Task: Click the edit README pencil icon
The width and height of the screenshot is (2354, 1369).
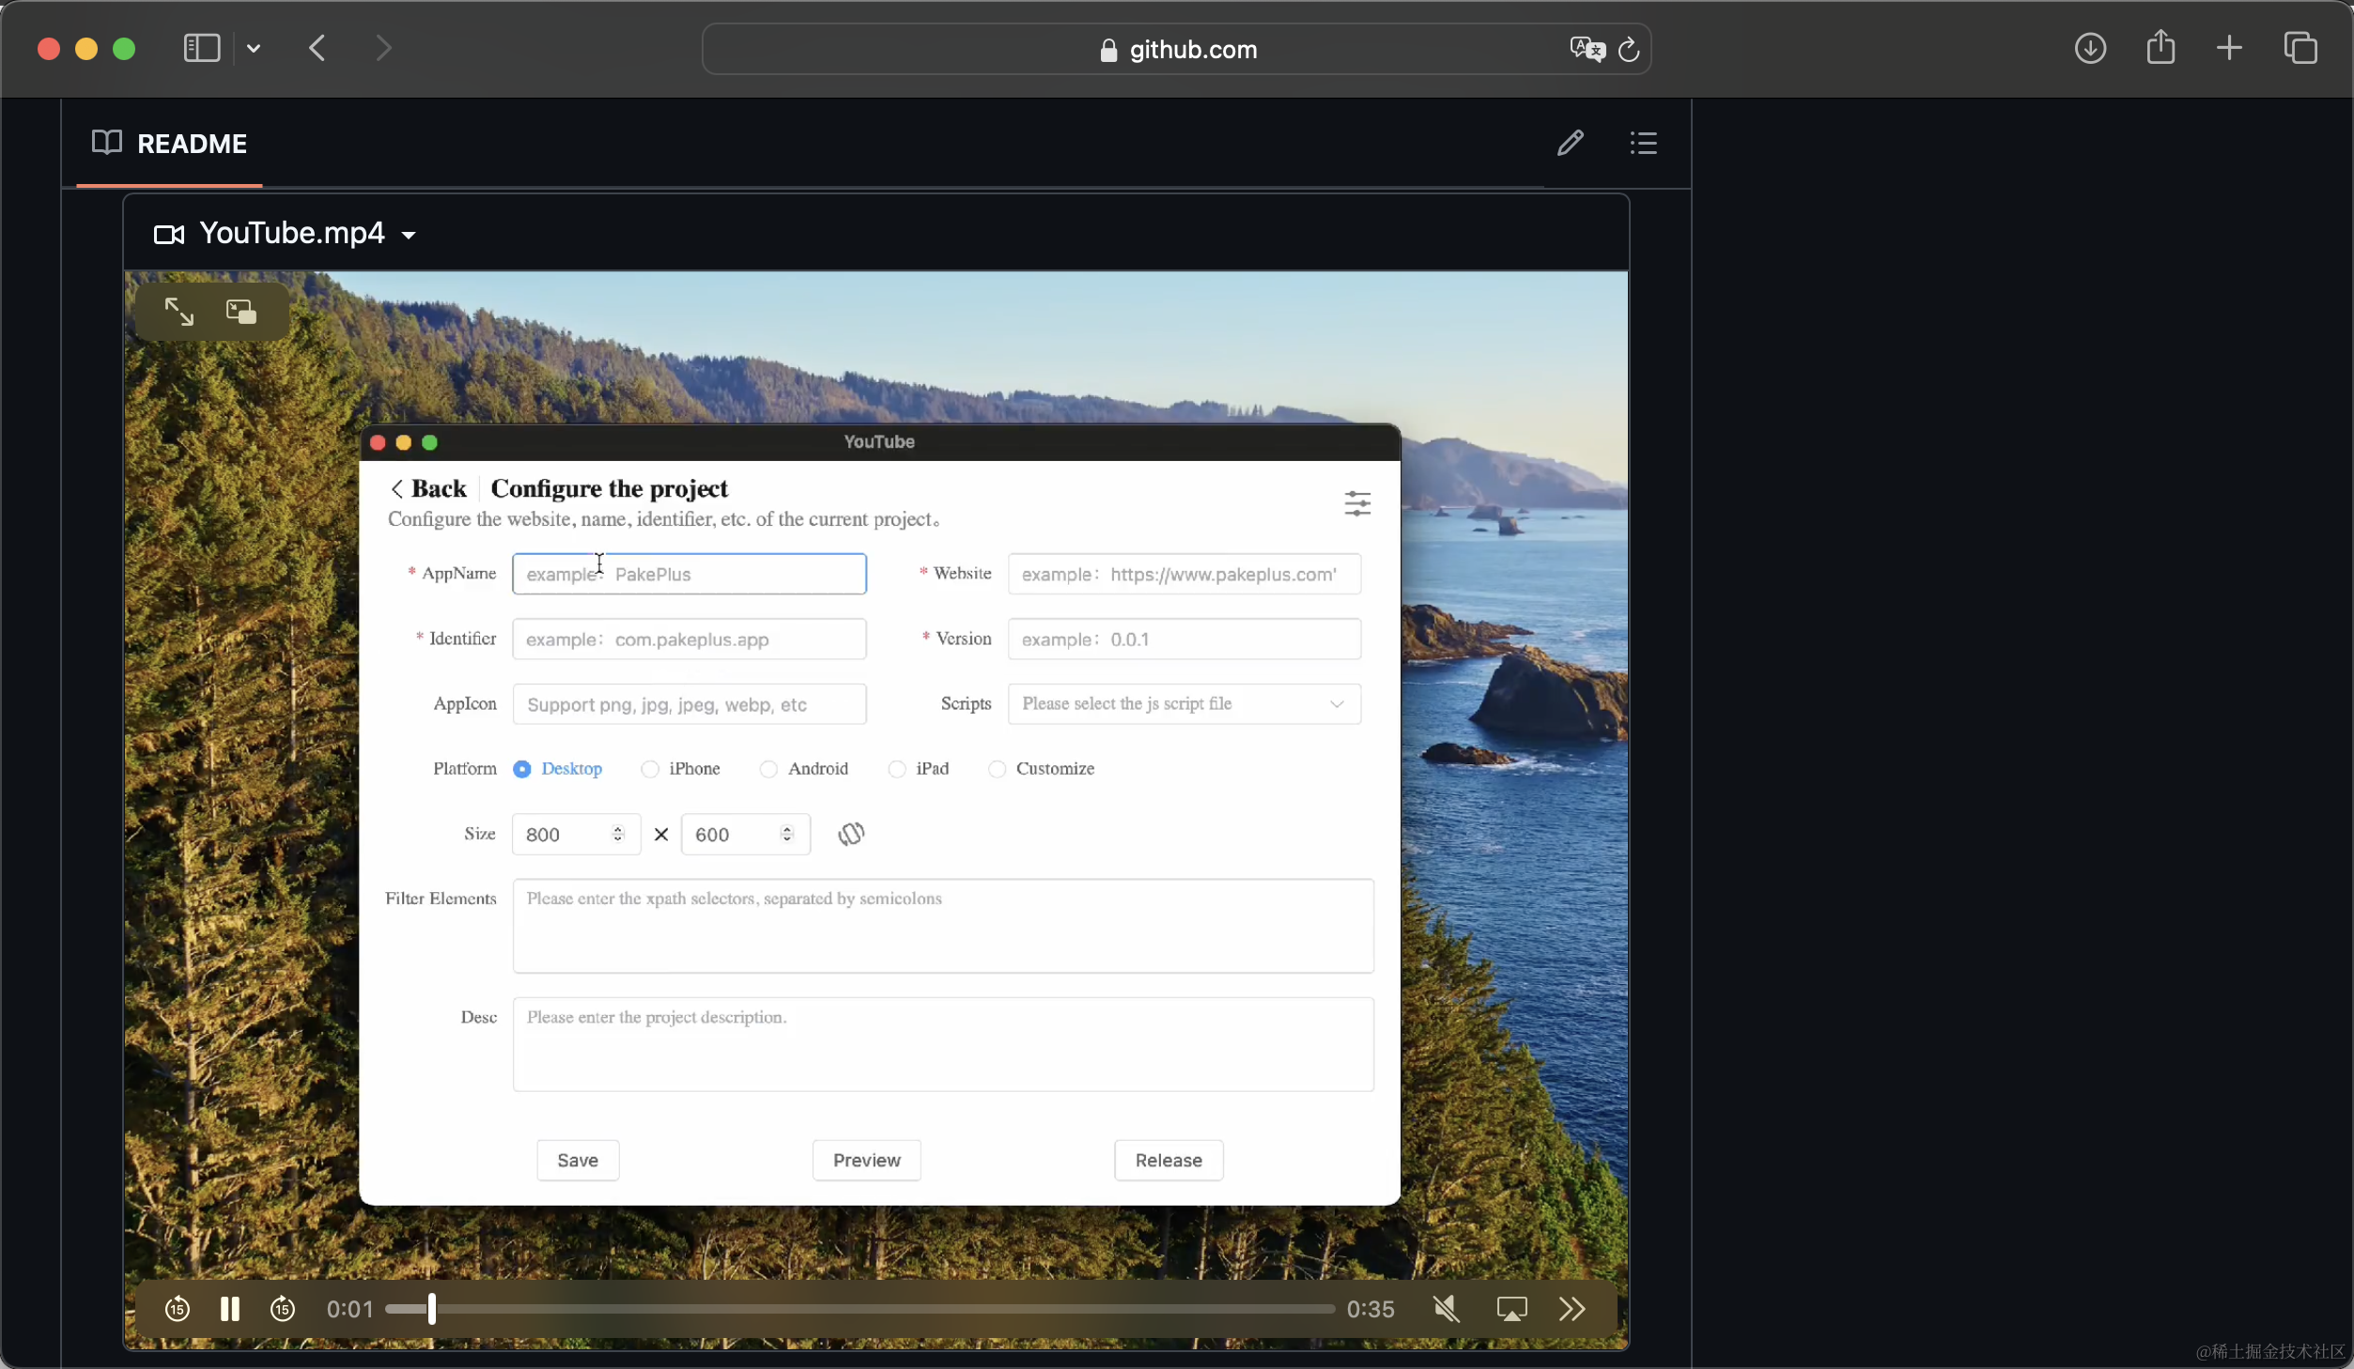Action: point(1570,143)
